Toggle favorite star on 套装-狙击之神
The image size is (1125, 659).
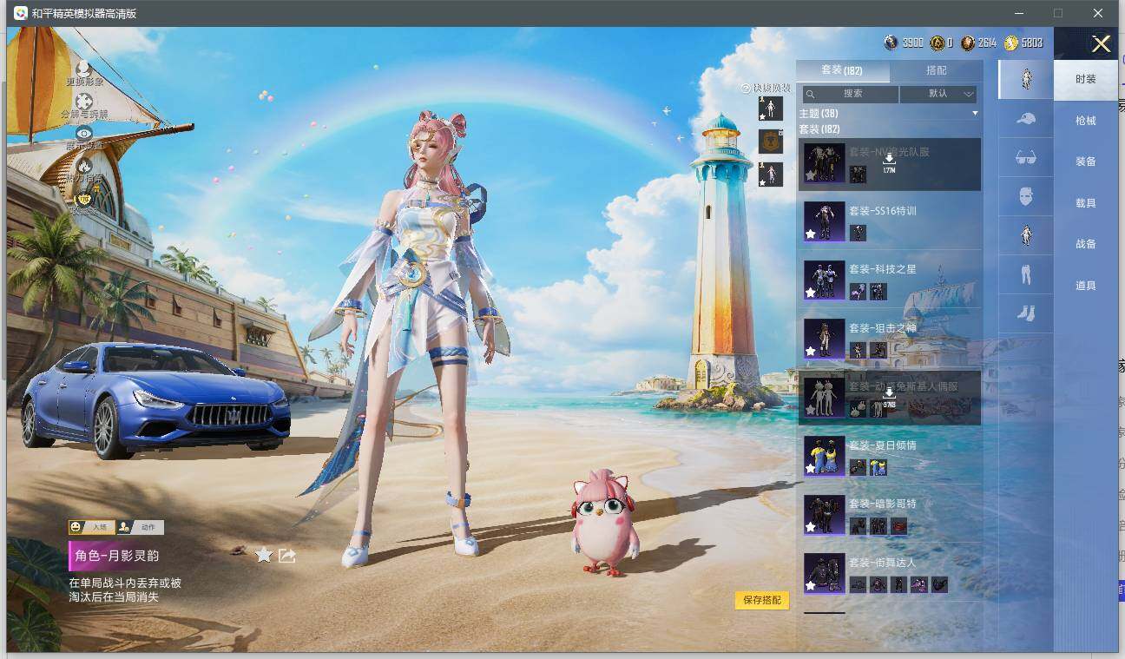[811, 352]
